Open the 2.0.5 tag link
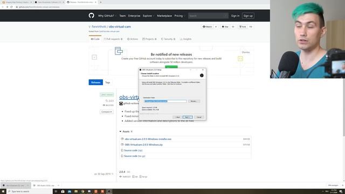This screenshot has height=194, width=345. click(109, 101)
